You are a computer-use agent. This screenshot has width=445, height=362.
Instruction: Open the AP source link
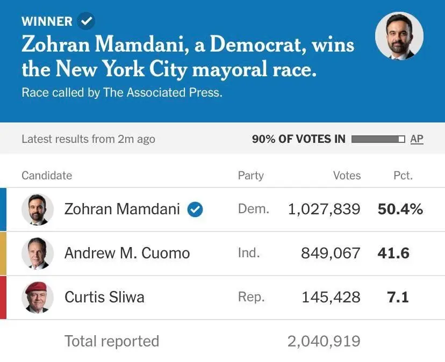tap(417, 139)
